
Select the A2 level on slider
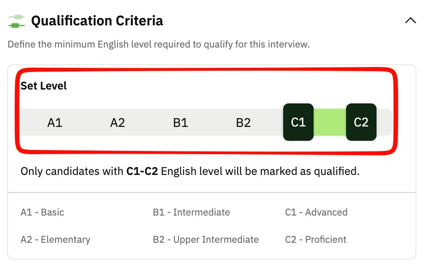(117, 122)
